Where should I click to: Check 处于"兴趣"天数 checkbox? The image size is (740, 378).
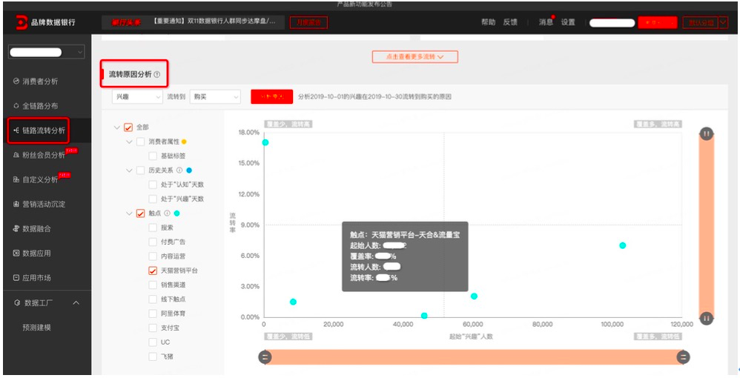tap(153, 199)
